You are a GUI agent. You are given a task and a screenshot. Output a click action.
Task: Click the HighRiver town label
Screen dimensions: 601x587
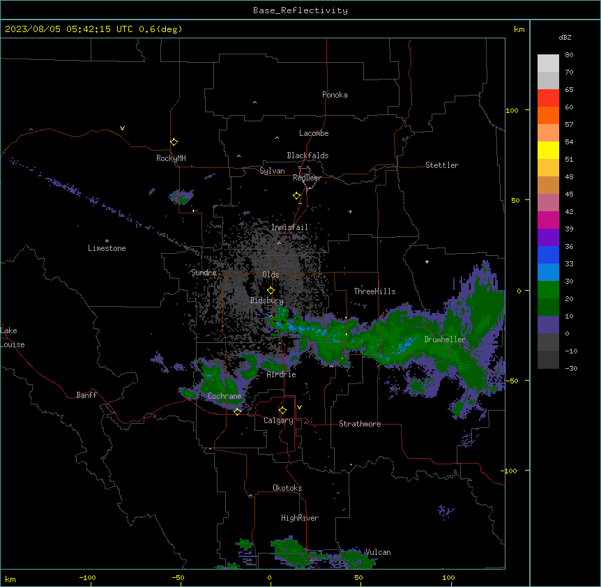[x=300, y=518]
